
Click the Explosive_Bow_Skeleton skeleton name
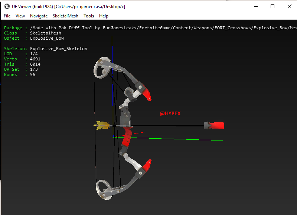point(59,49)
